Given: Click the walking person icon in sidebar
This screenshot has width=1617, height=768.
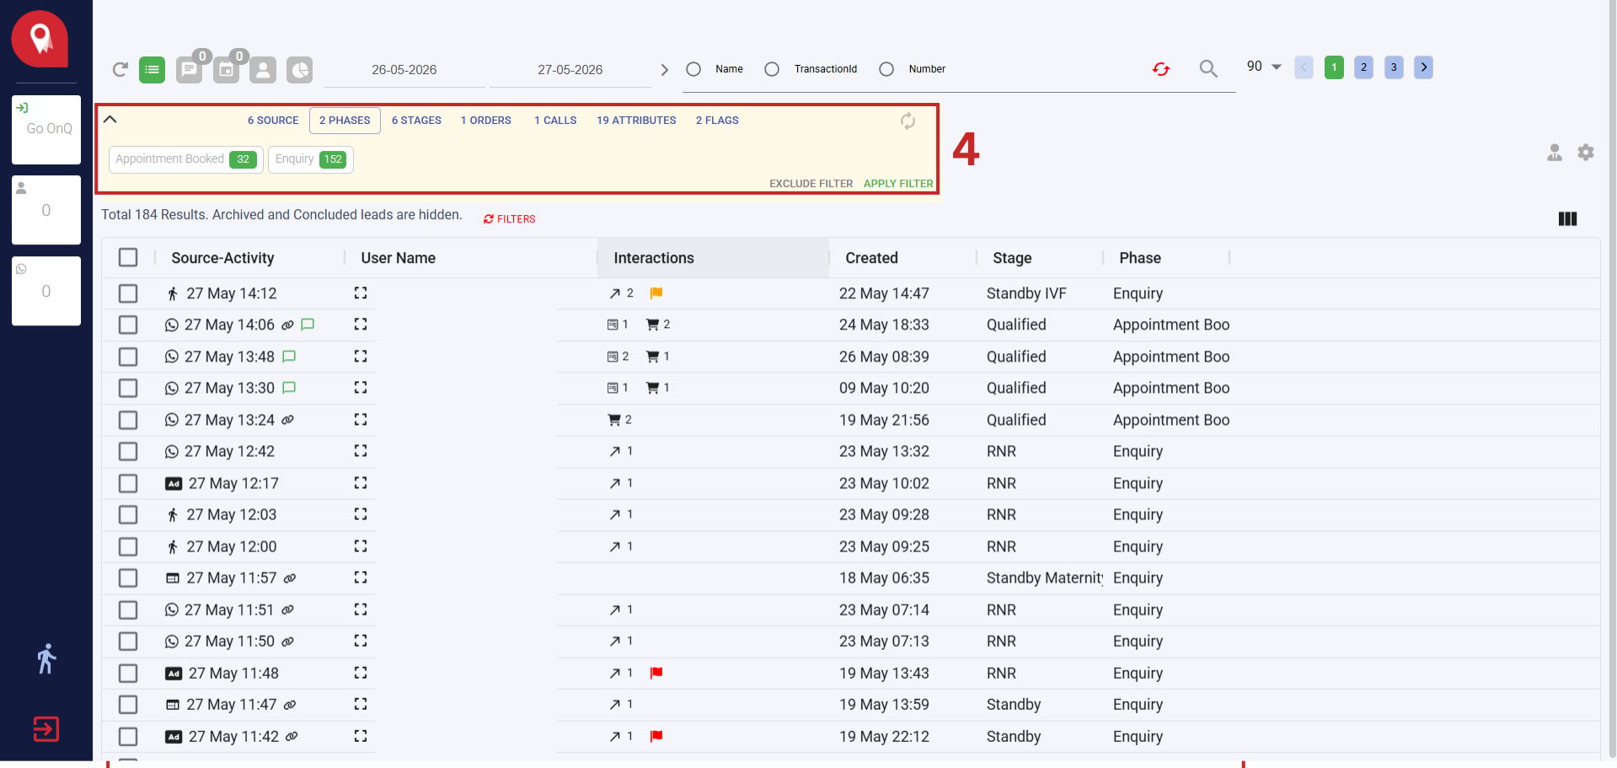Looking at the screenshot, I should coord(47,658).
